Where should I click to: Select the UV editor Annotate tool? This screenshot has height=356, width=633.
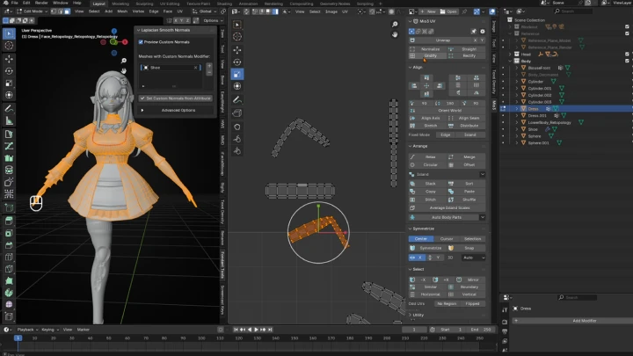237,99
